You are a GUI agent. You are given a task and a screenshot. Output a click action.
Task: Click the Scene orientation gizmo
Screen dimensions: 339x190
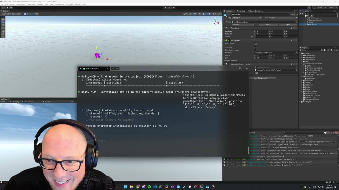click(x=215, y=22)
